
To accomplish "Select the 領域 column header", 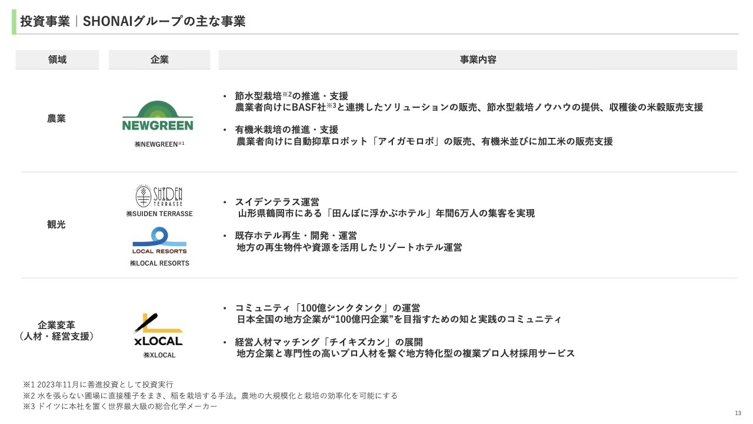I will point(57,59).
